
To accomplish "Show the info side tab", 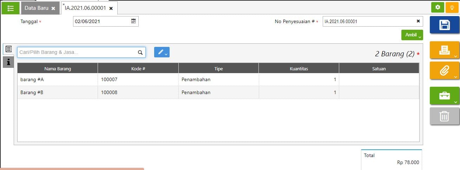I will 8,62.
